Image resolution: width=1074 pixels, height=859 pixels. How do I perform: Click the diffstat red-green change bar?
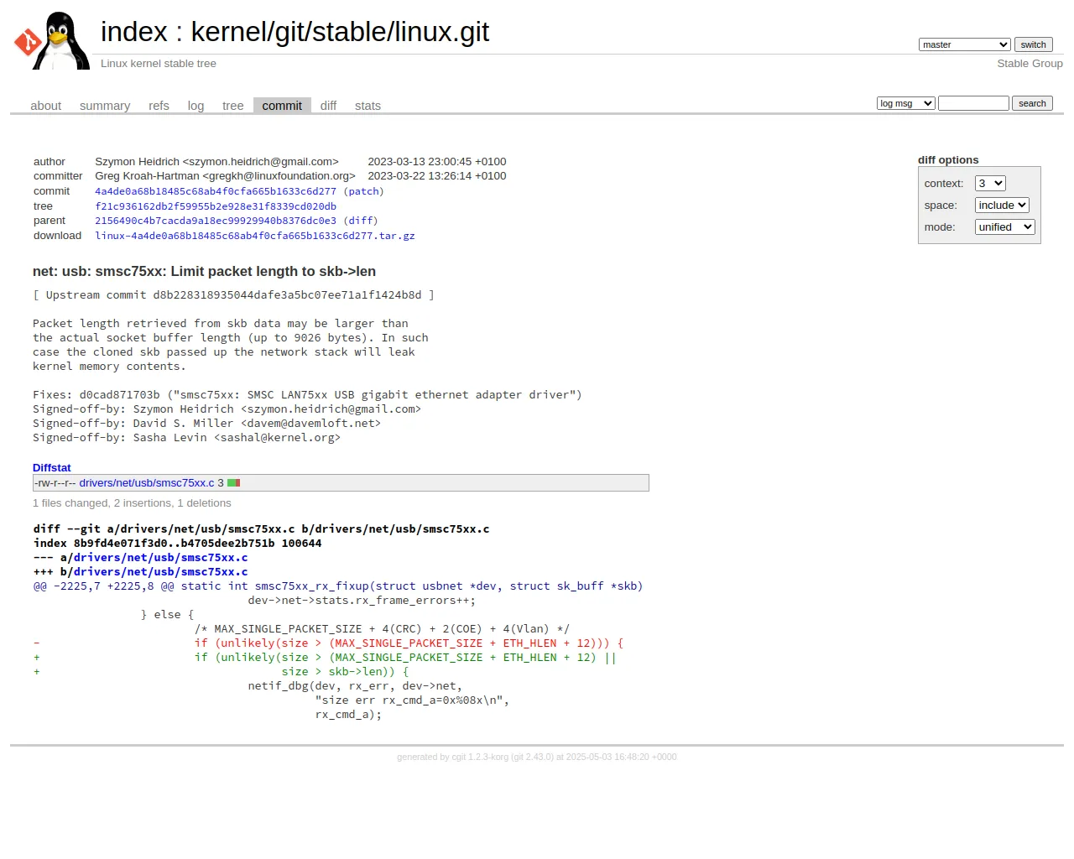point(234,483)
